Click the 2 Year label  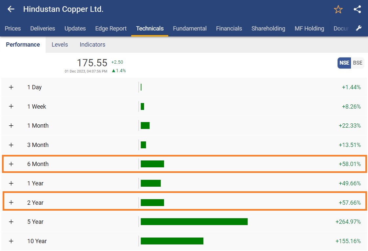35,203
